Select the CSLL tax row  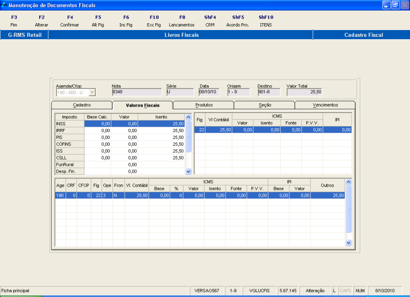(x=120, y=158)
